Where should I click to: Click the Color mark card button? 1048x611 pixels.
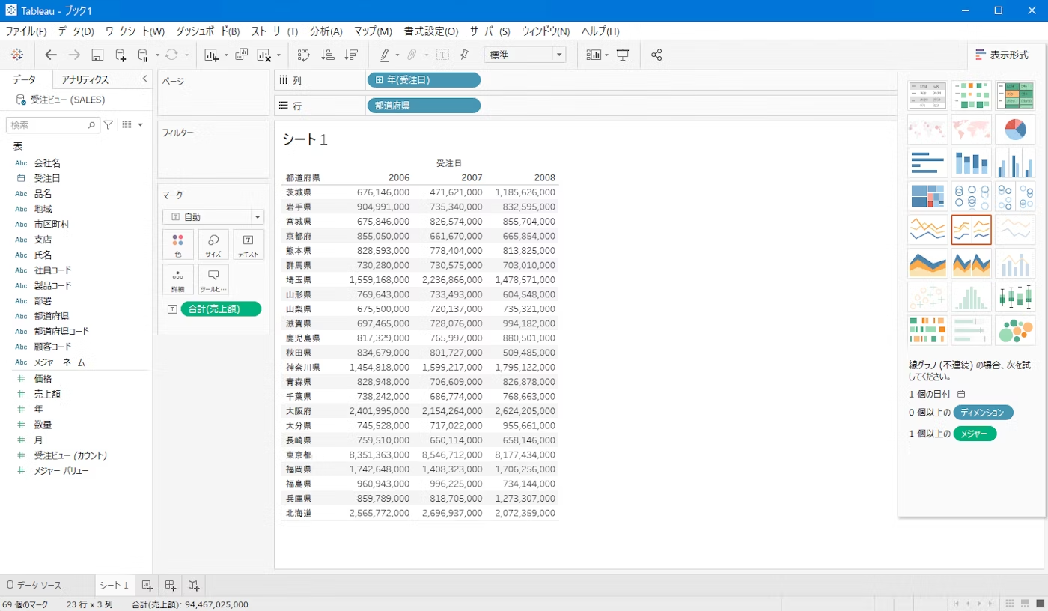(x=178, y=245)
